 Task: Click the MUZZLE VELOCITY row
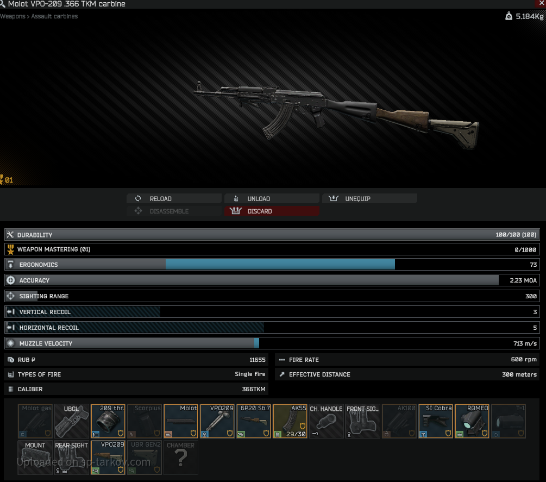click(x=272, y=343)
